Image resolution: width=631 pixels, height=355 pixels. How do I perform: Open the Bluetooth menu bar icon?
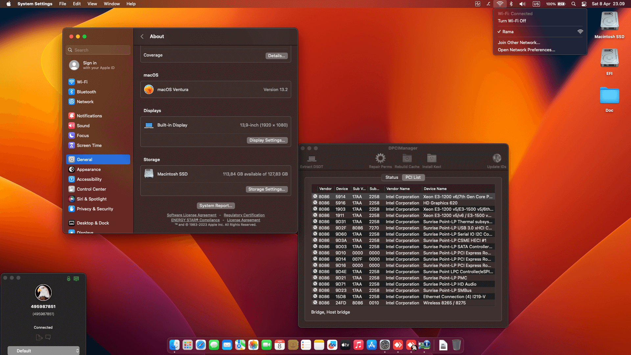511,4
